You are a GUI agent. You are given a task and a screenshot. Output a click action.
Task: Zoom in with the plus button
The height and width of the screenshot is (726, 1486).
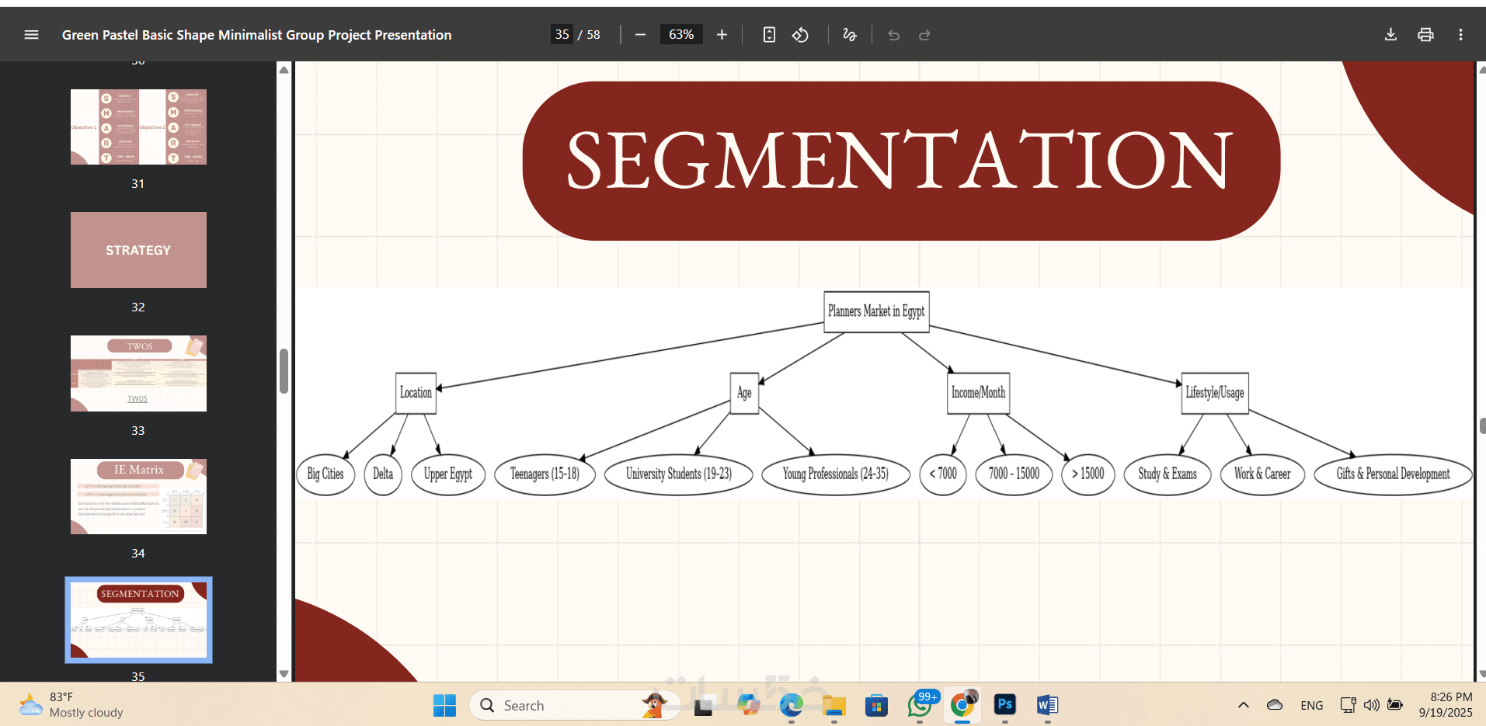[x=722, y=35]
